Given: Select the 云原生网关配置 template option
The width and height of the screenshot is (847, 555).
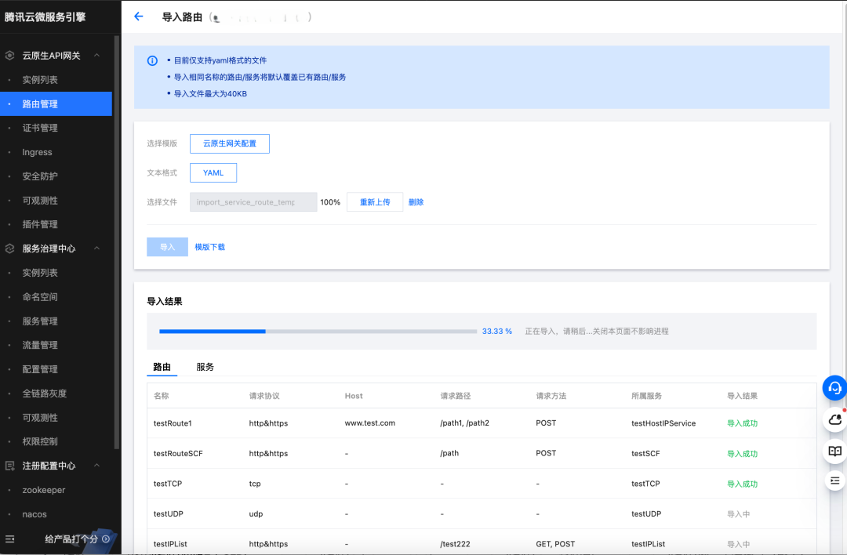Looking at the screenshot, I should (x=230, y=143).
